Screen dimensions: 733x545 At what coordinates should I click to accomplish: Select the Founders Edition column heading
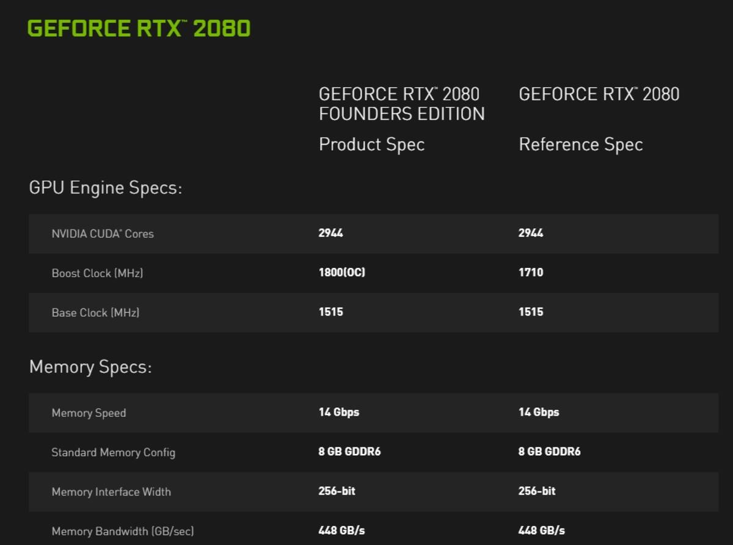[x=402, y=104]
